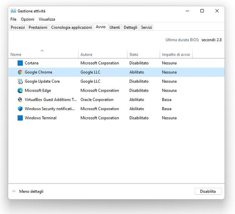
Task: Click Oracle Corporation author cell
Action: coord(97,100)
